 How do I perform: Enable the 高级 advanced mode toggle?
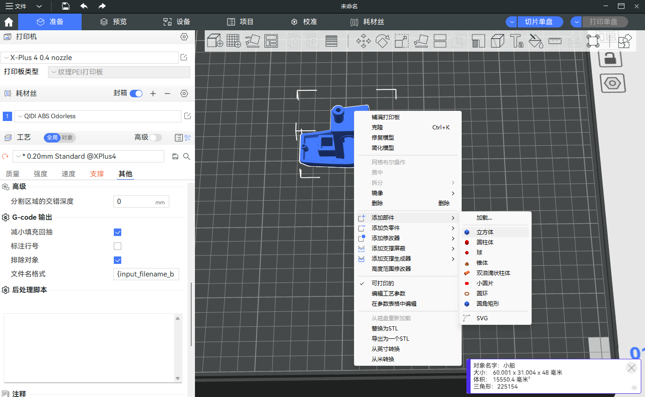(155, 137)
